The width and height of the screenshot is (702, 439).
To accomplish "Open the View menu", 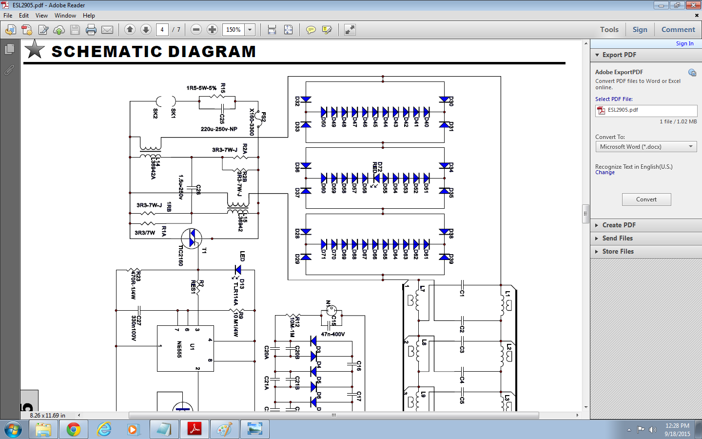I will (41, 16).
